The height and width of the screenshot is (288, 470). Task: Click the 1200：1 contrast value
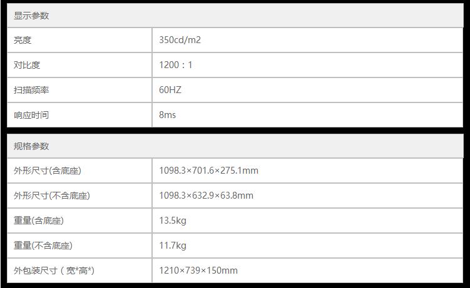[176, 65]
